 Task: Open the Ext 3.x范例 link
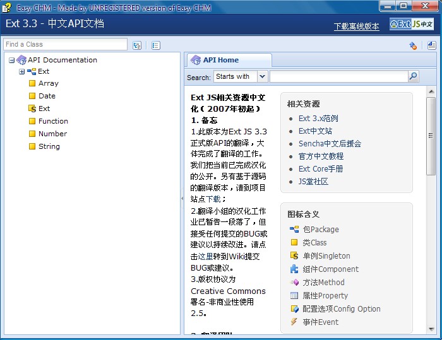click(318, 119)
